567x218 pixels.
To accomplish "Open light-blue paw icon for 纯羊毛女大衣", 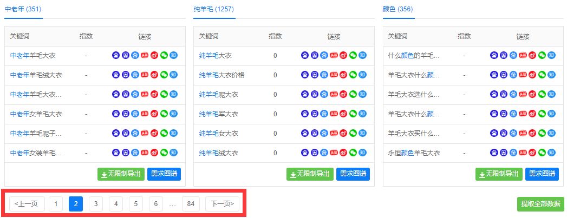I will [324, 133].
